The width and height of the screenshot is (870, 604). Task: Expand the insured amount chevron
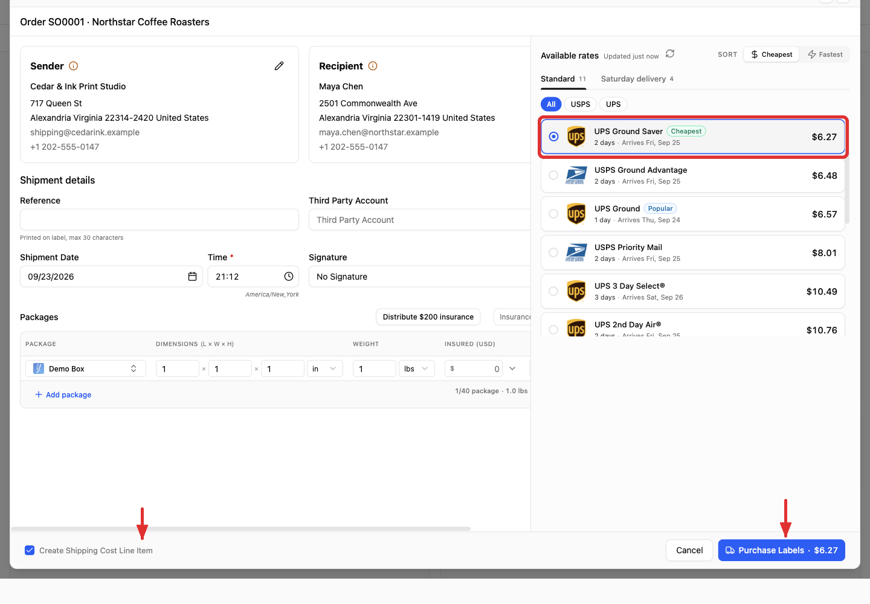click(x=512, y=368)
